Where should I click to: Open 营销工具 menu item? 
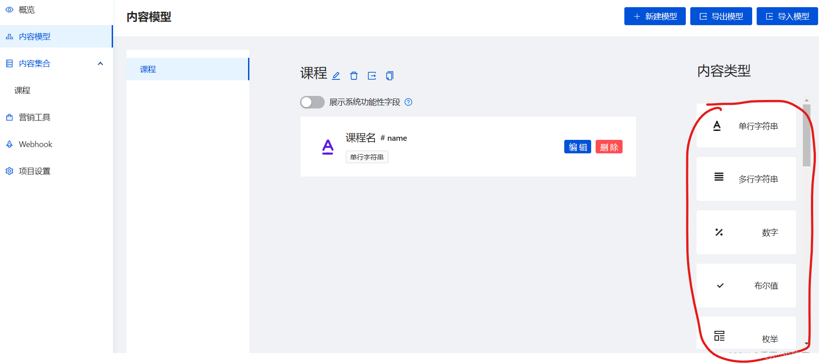56,117
